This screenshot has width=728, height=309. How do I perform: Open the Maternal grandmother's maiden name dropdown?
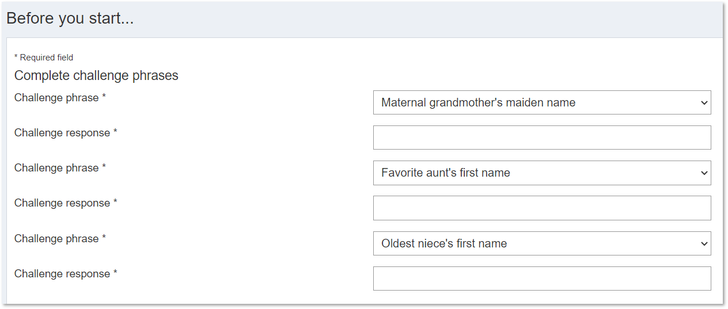point(542,102)
